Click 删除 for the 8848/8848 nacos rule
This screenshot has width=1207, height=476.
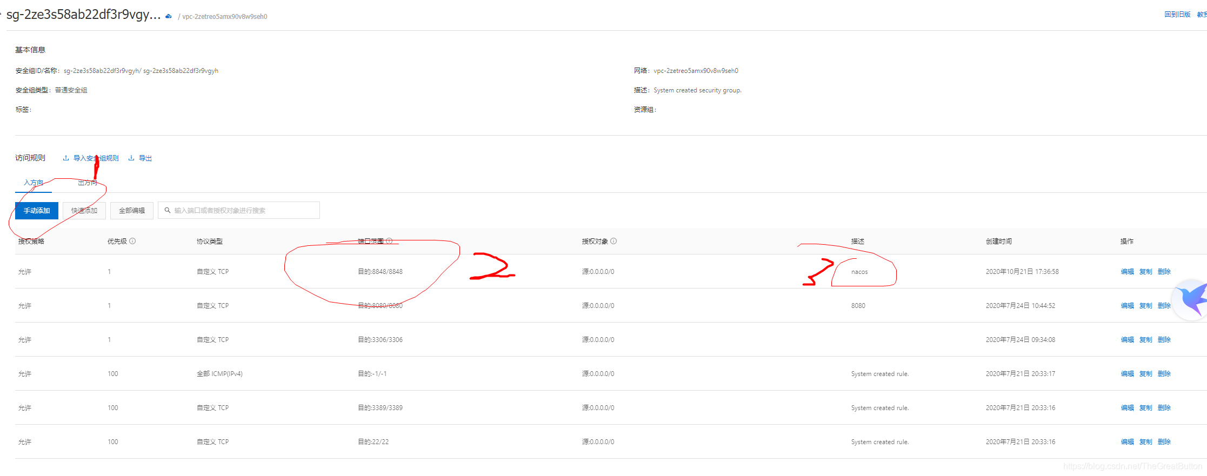1164,272
